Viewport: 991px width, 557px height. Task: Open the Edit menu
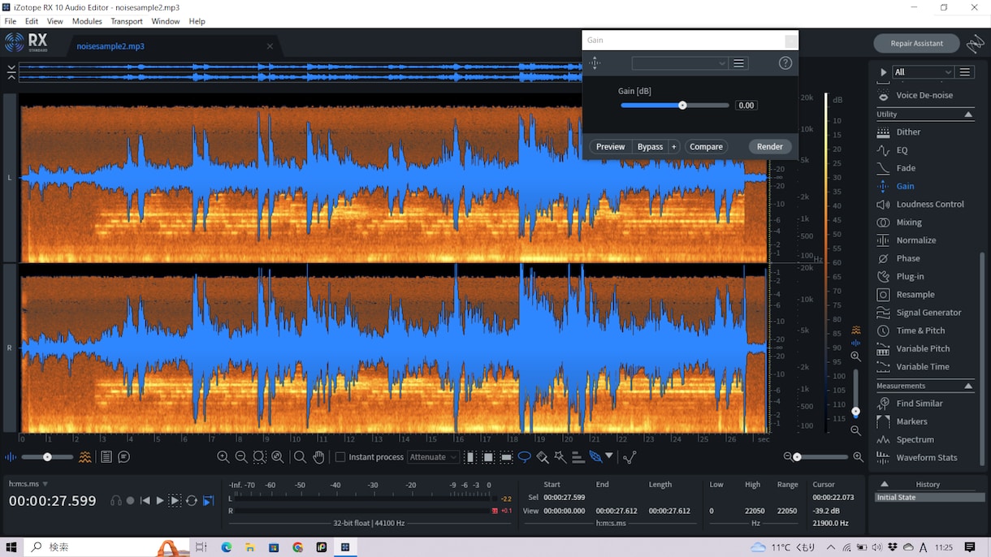pos(32,21)
